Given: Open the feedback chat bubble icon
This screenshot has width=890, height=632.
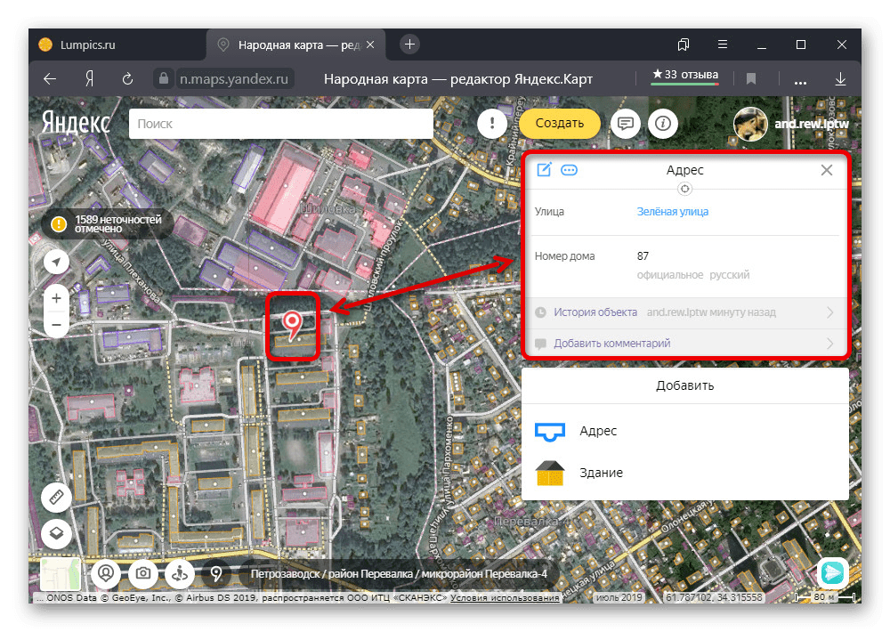Looking at the screenshot, I should point(626,124).
